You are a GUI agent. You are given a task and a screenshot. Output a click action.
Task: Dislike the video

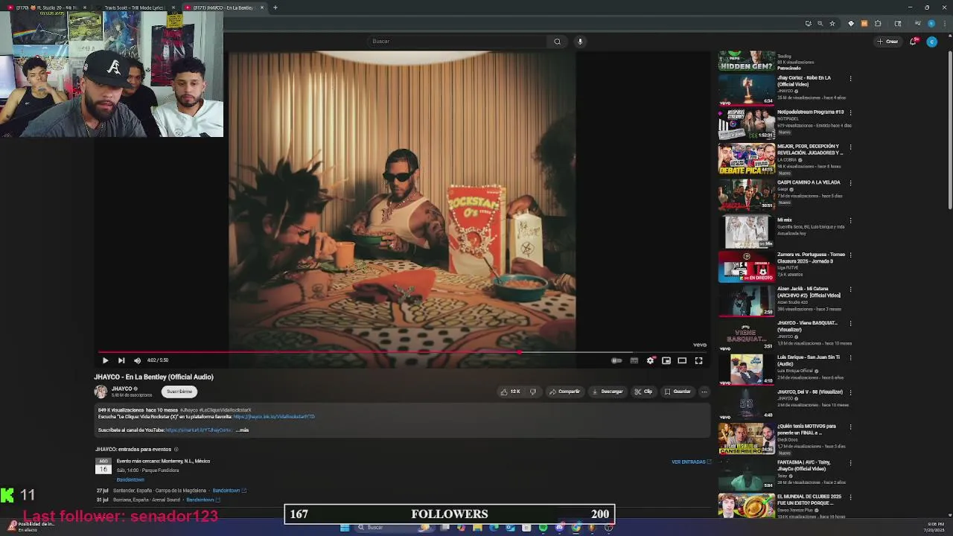533,392
